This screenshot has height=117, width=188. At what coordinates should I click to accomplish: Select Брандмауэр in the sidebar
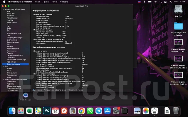point(12,73)
